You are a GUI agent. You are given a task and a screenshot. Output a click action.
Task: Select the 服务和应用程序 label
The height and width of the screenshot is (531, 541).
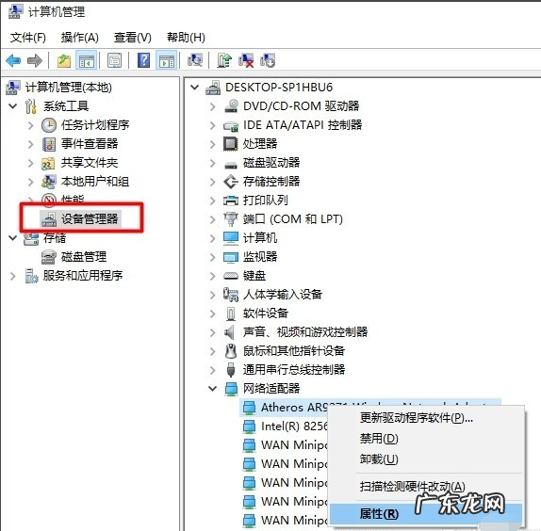tap(83, 276)
